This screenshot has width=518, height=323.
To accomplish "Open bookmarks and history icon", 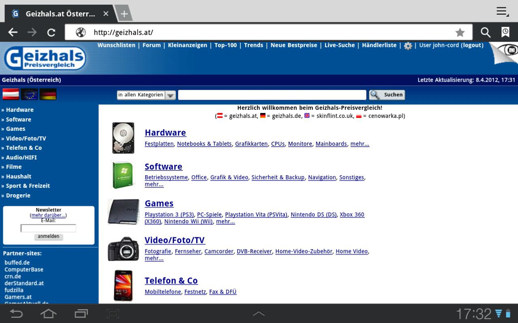I will (505, 32).
